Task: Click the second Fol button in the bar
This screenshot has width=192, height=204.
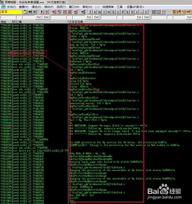Action: 89,17
